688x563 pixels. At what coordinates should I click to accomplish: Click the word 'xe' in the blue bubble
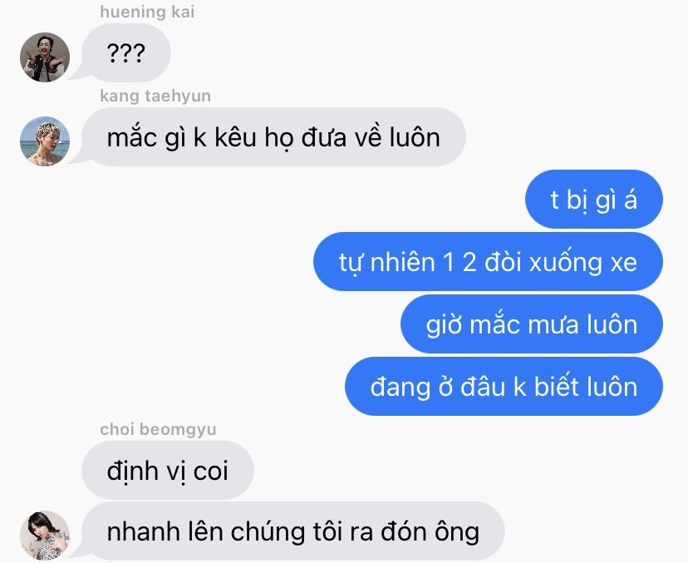coord(624,263)
